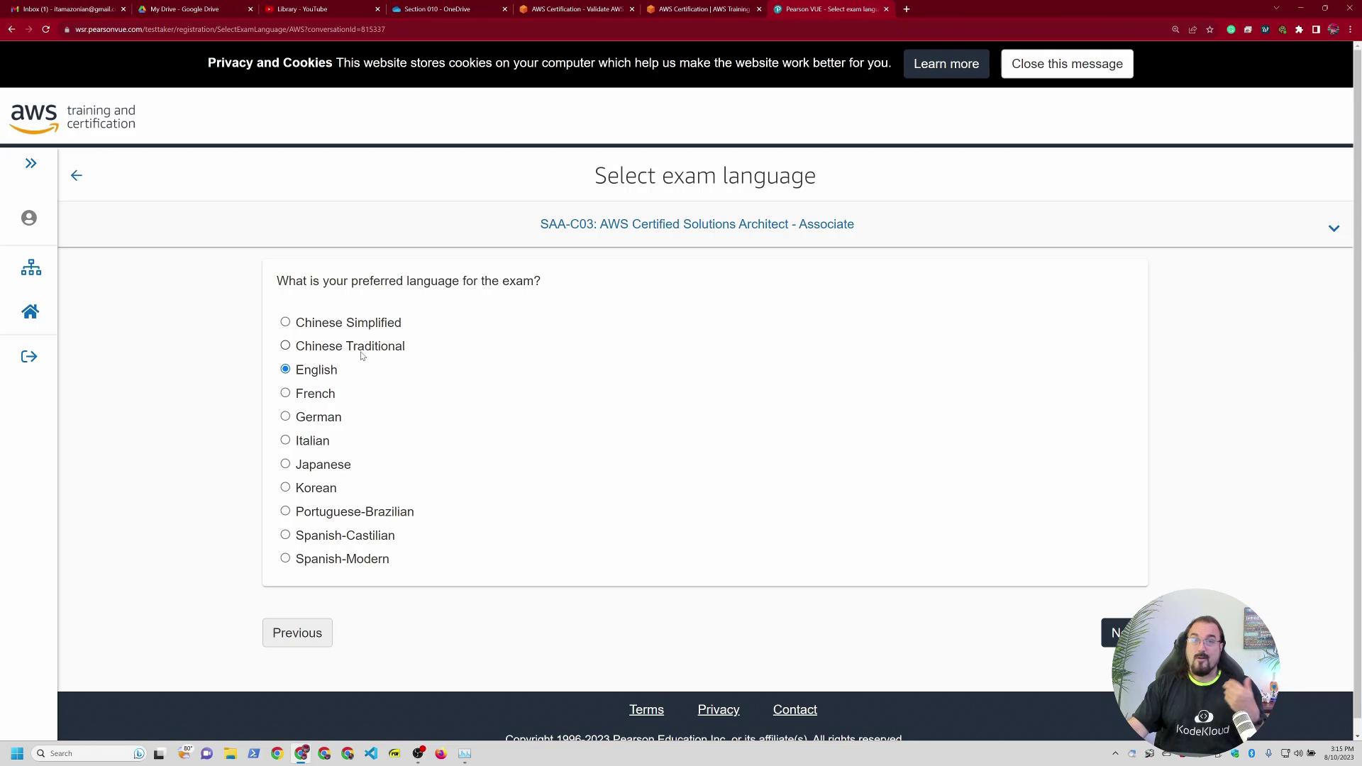1362x766 pixels.
Task: Reload the page with browser refresh icon
Action: [x=45, y=29]
